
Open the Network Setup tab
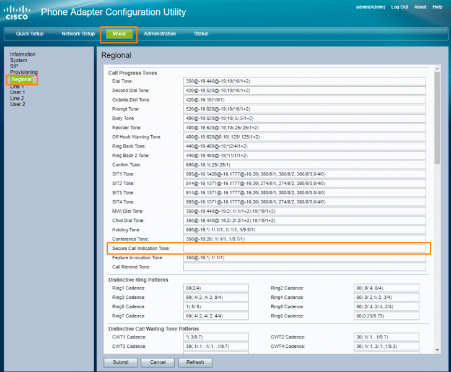[x=78, y=33]
